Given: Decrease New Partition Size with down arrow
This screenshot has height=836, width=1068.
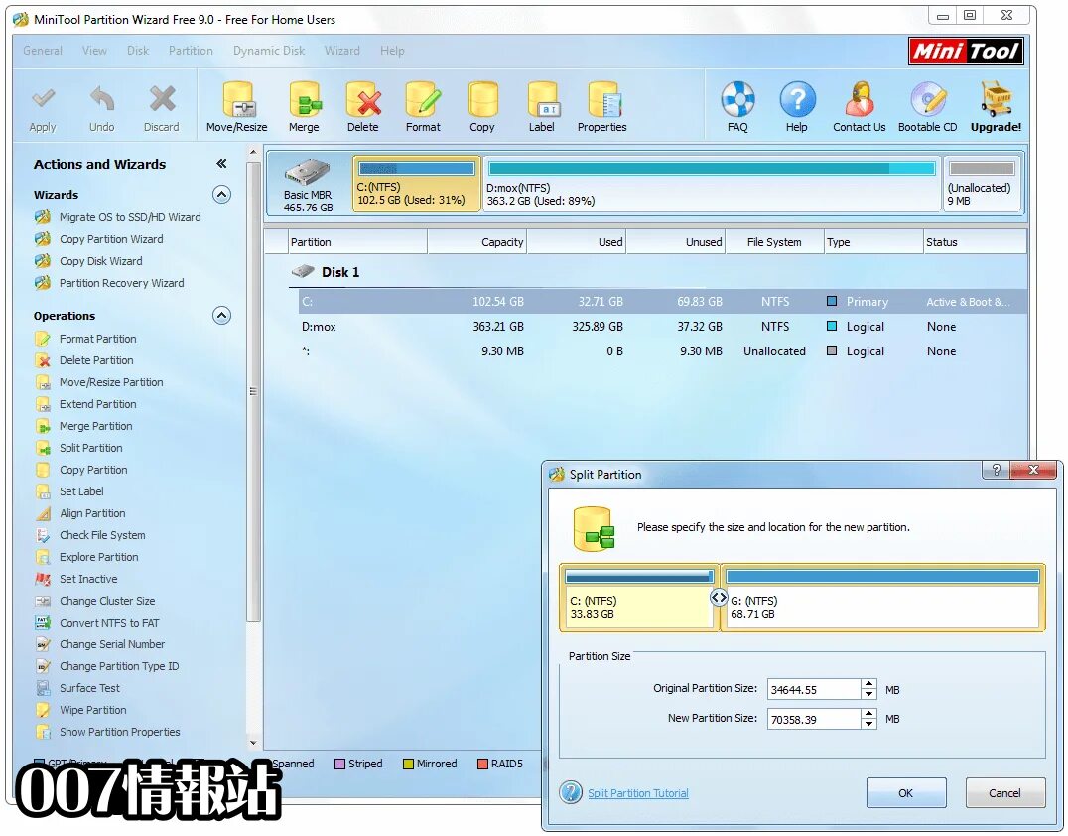Looking at the screenshot, I should (868, 724).
